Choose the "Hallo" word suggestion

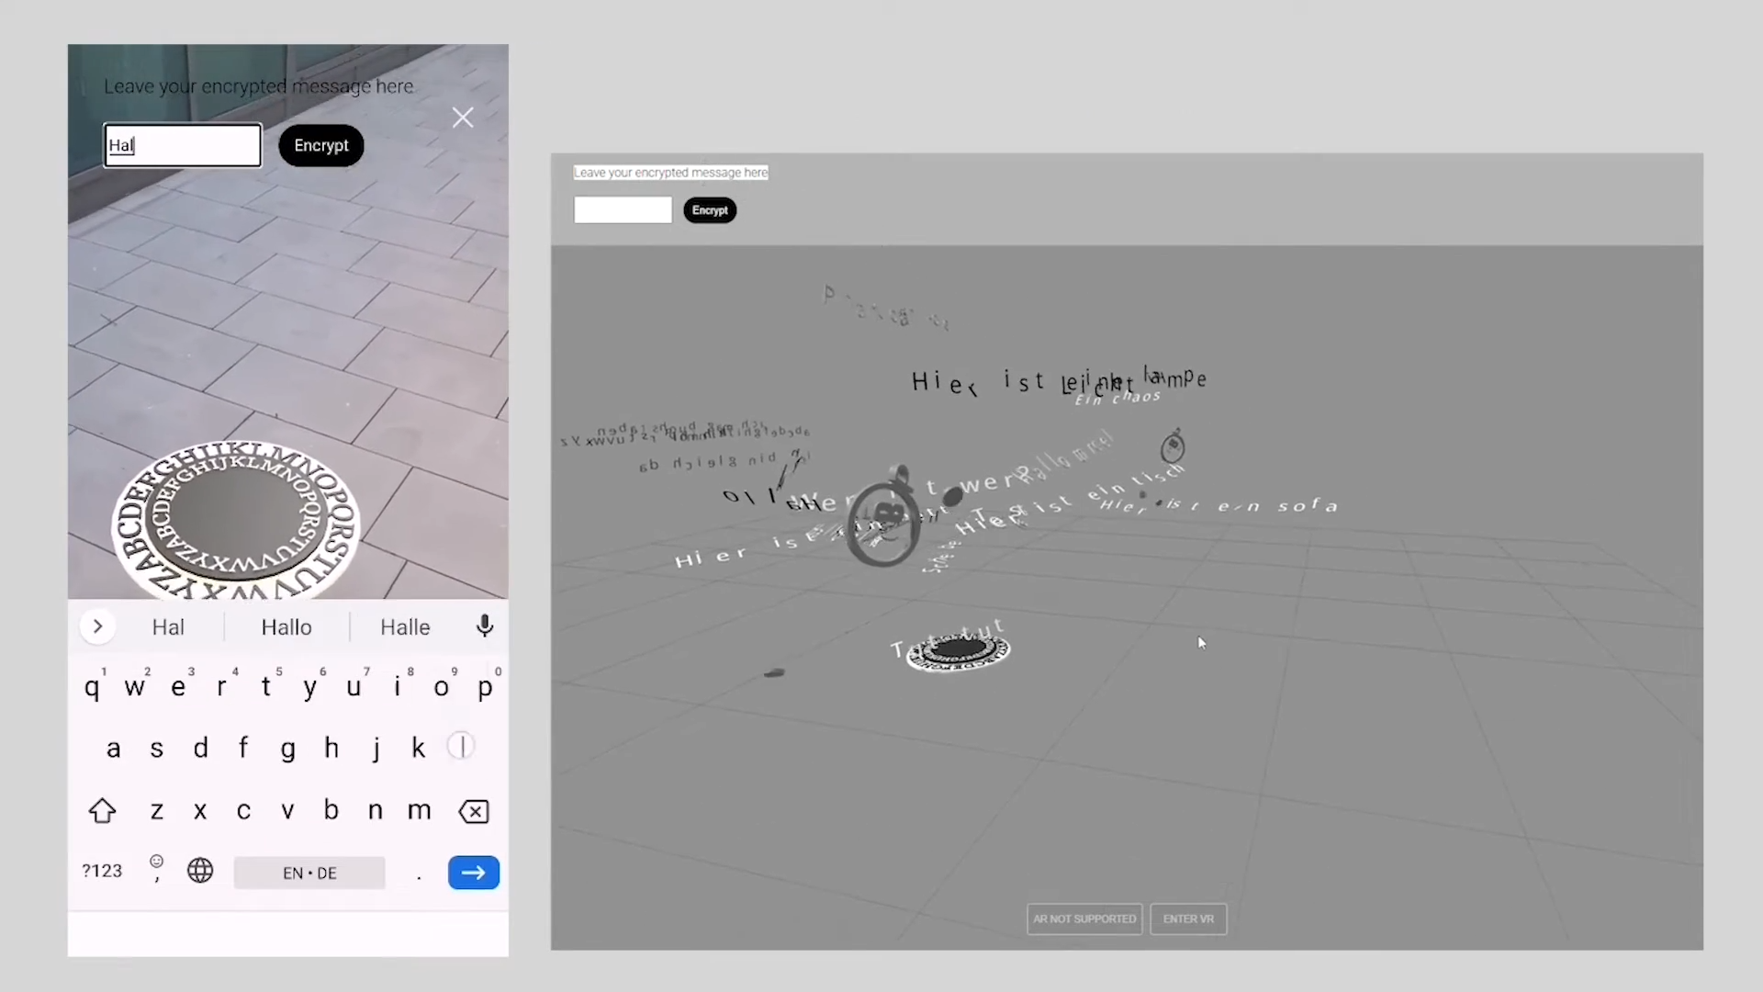pos(286,627)
